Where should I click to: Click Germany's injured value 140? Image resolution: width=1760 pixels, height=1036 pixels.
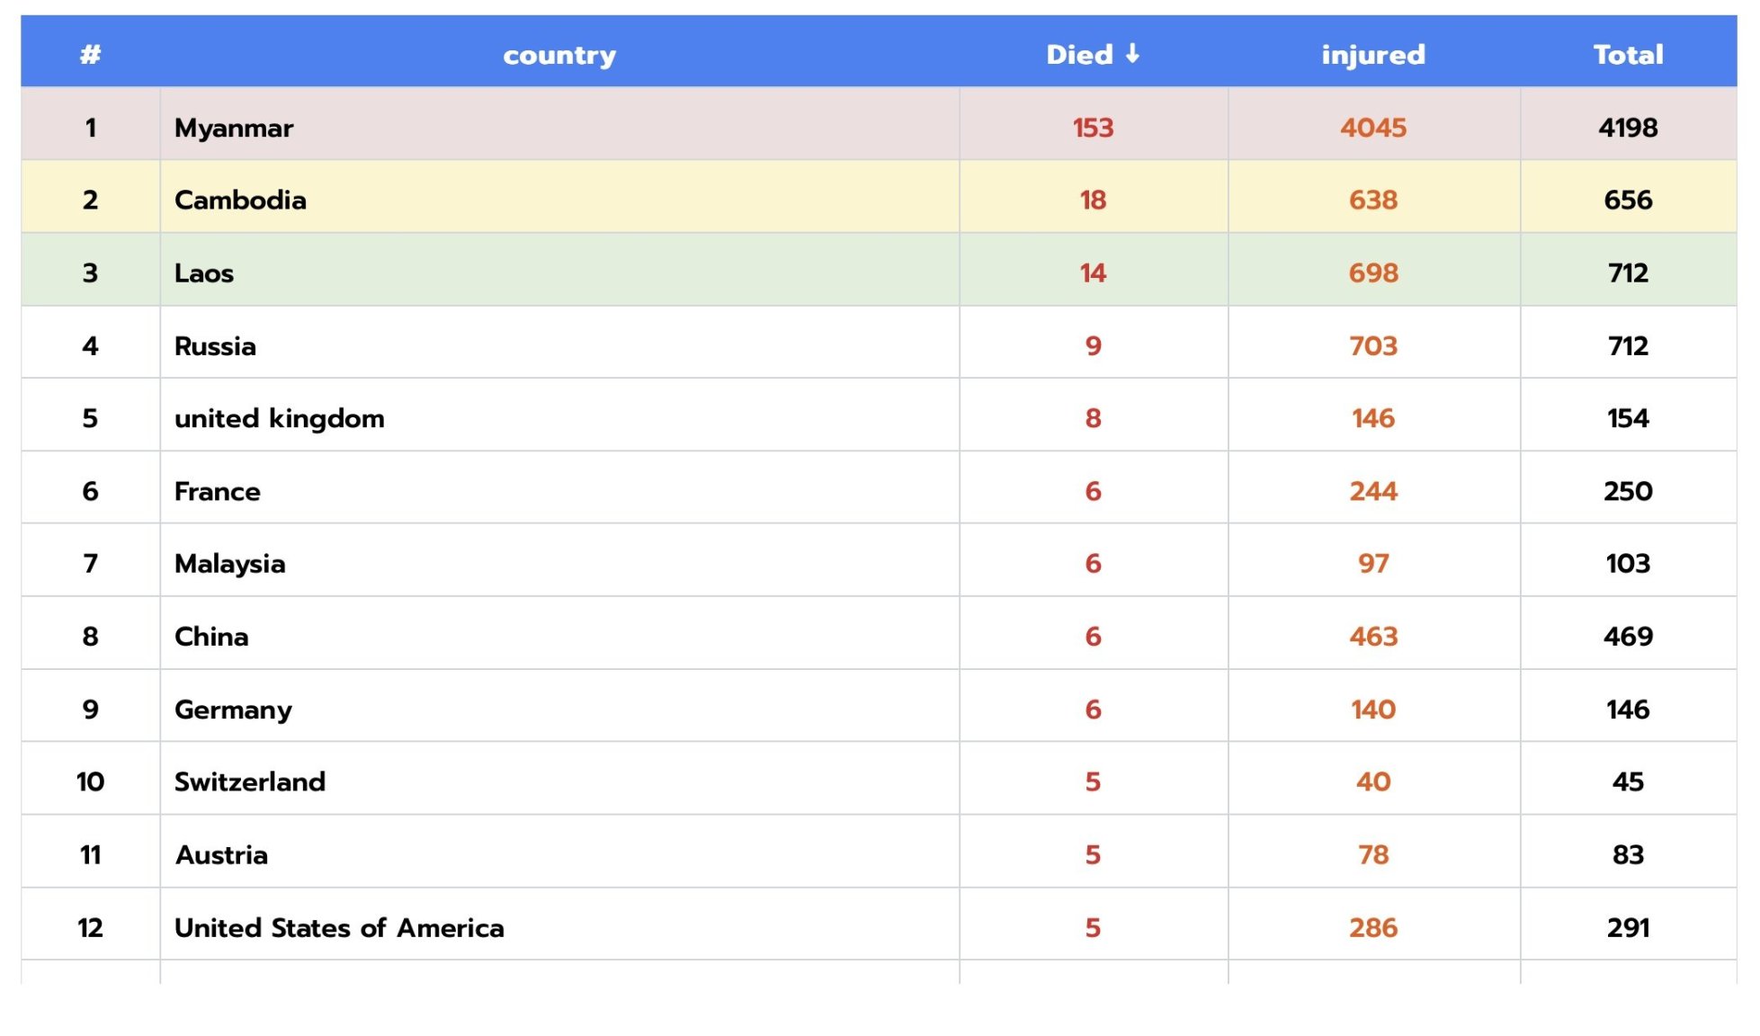pos(1373,710)
